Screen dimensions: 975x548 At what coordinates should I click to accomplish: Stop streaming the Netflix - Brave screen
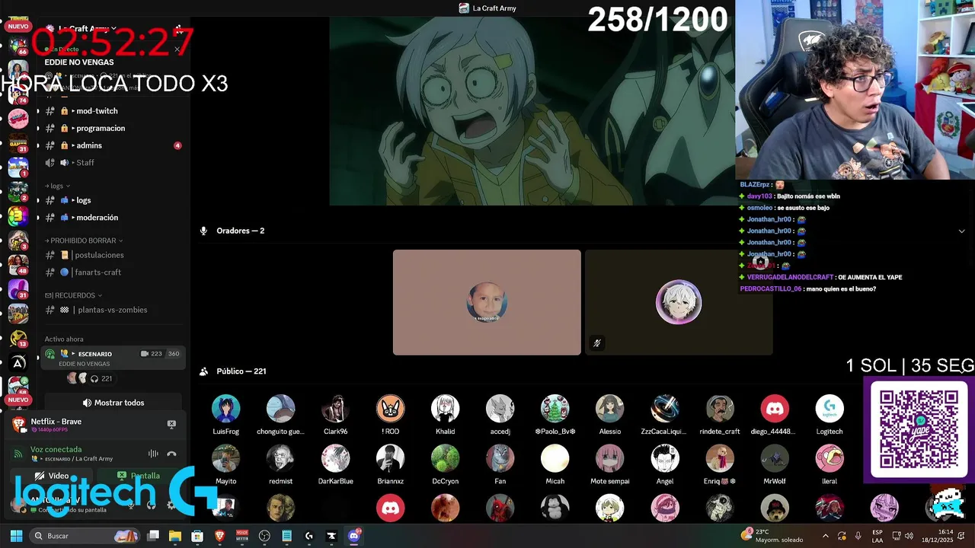coord(171,424)
